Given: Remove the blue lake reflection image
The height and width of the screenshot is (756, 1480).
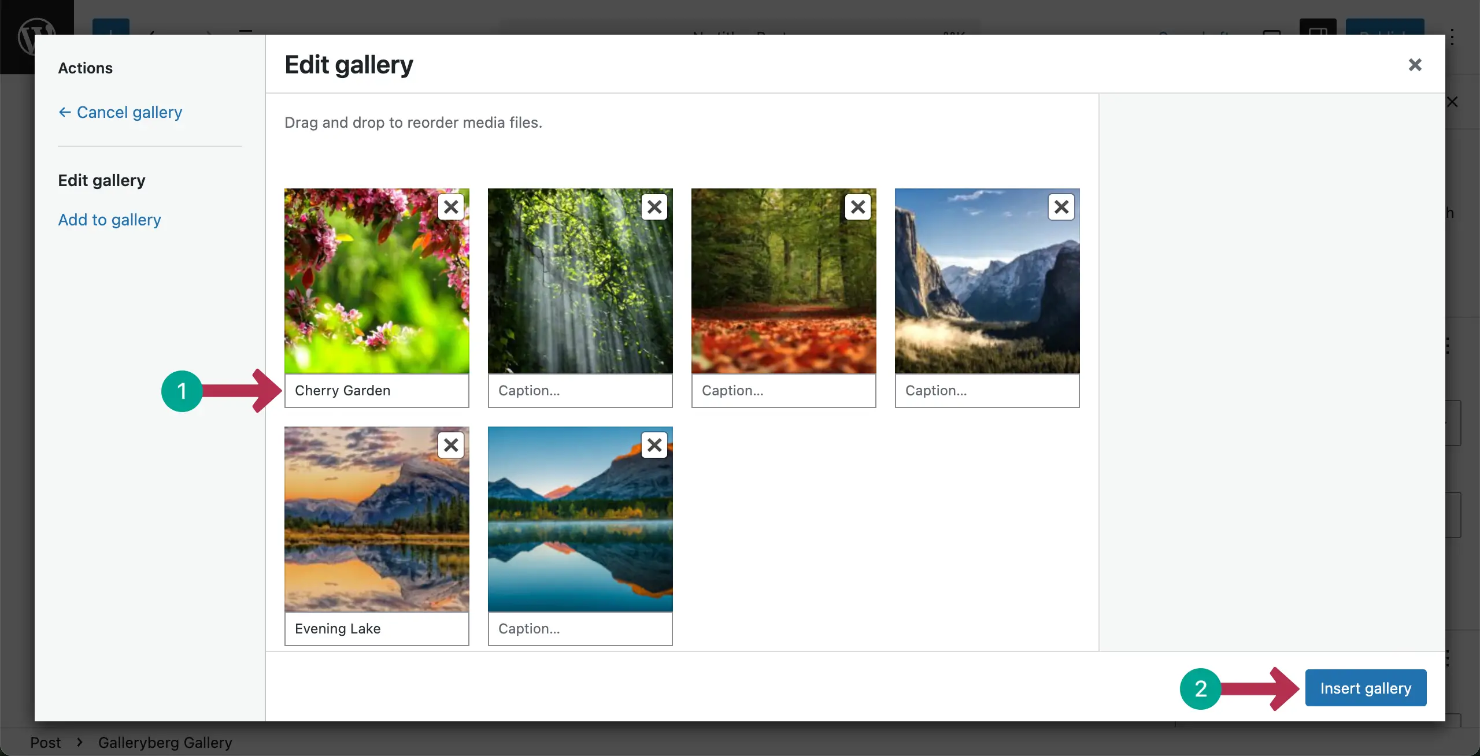Looking at the screenshot, I should click(x=654, y=445).
